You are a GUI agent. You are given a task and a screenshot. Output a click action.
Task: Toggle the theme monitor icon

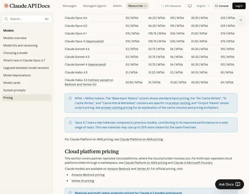[x=190, y=6]
